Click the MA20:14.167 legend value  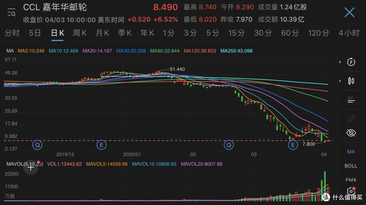97,51
